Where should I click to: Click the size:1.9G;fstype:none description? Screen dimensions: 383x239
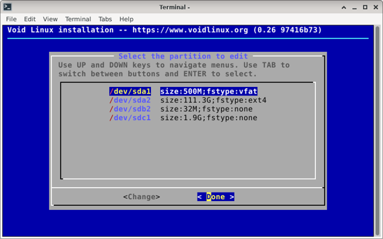[209, 118]
